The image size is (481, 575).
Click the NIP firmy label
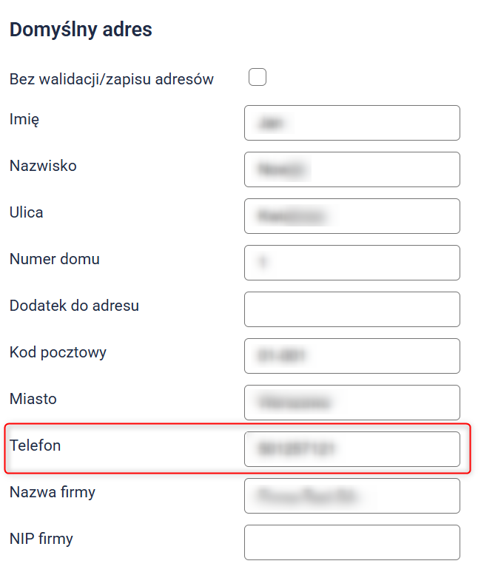point(41,539)
